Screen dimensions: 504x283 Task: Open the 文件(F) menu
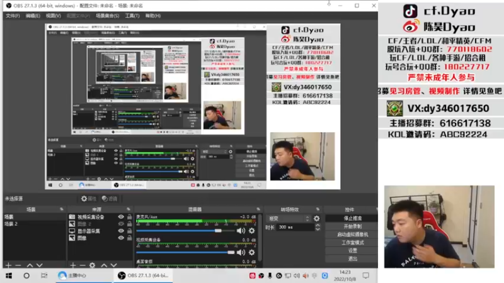pos(13,16)
